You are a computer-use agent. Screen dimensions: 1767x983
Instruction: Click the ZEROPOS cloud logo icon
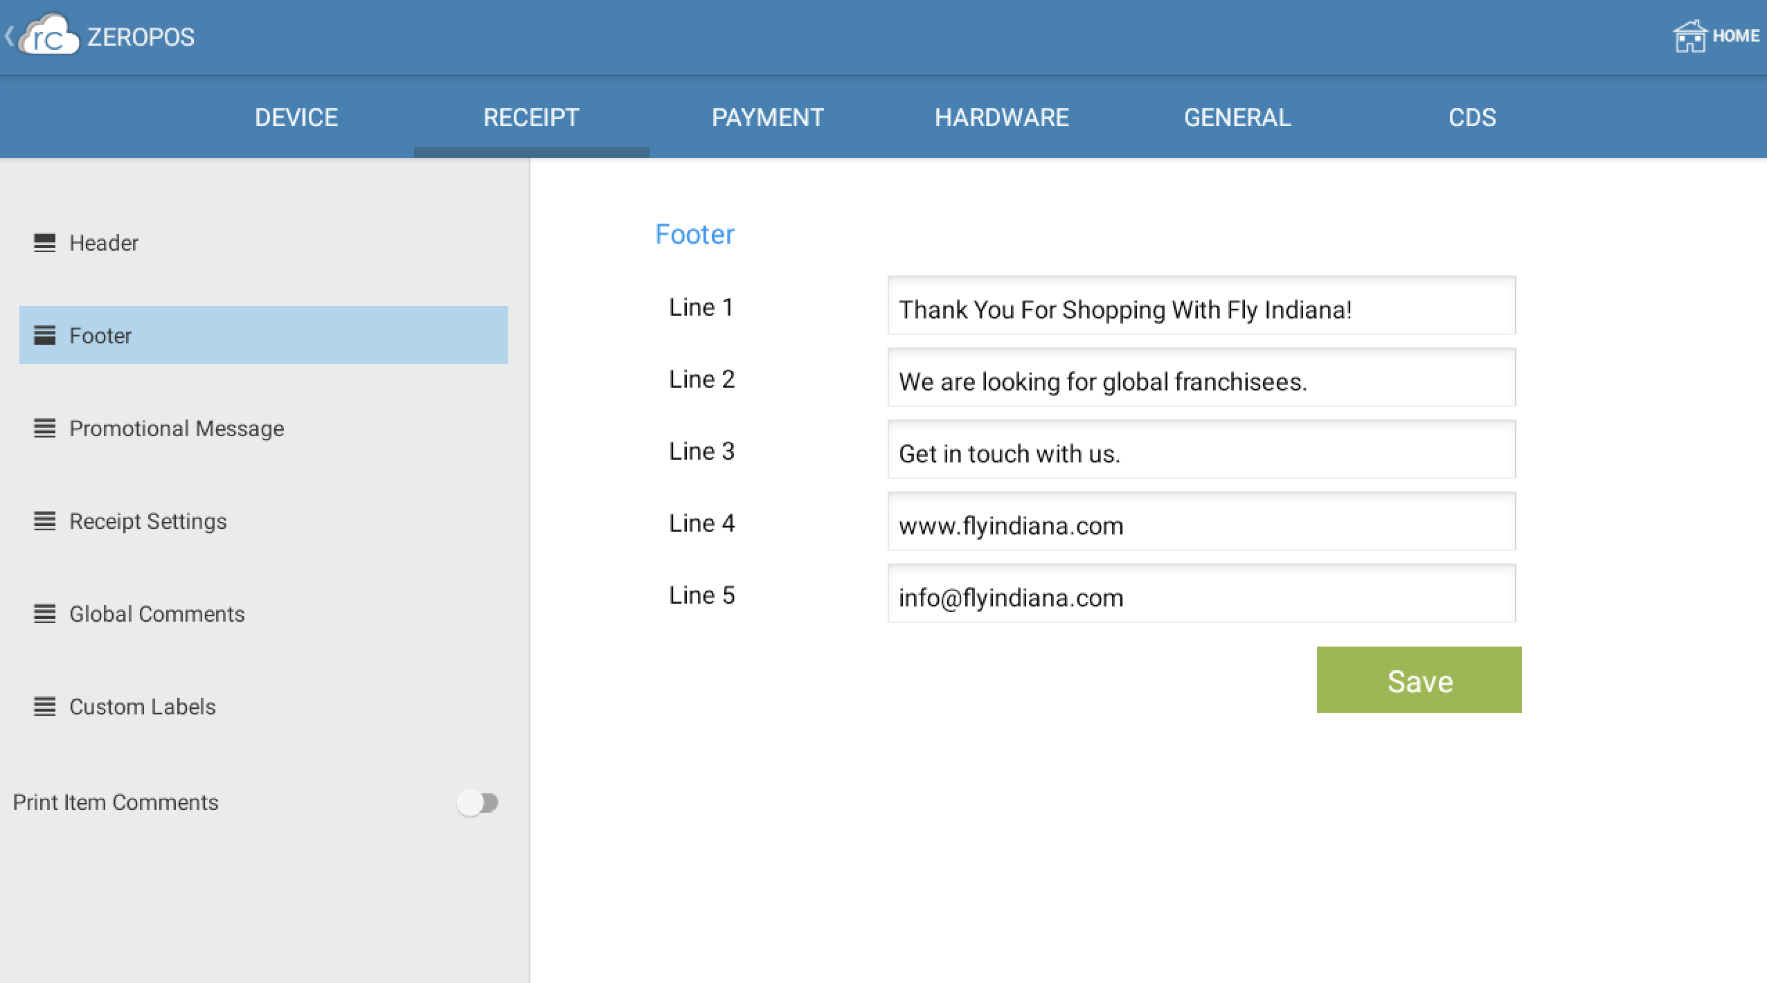pyautogui.click(x=48, y=35)
